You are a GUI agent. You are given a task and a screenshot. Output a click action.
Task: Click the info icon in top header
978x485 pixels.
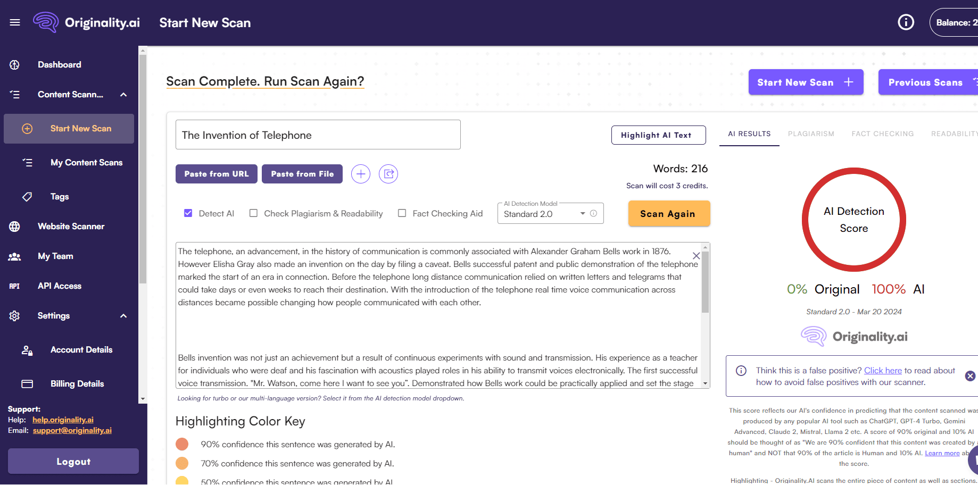[906, 22]
